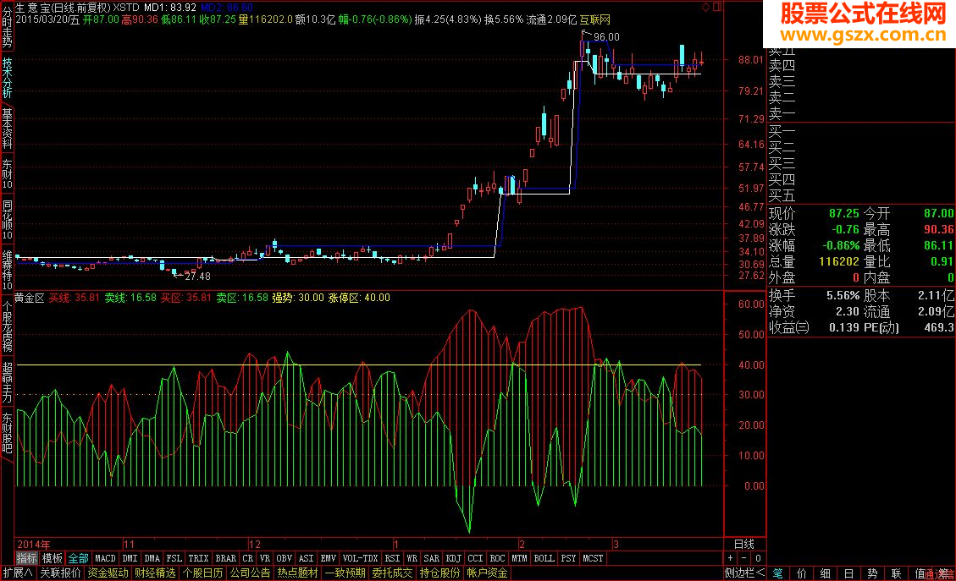Switch indicator to DMA

click(152, 558)
